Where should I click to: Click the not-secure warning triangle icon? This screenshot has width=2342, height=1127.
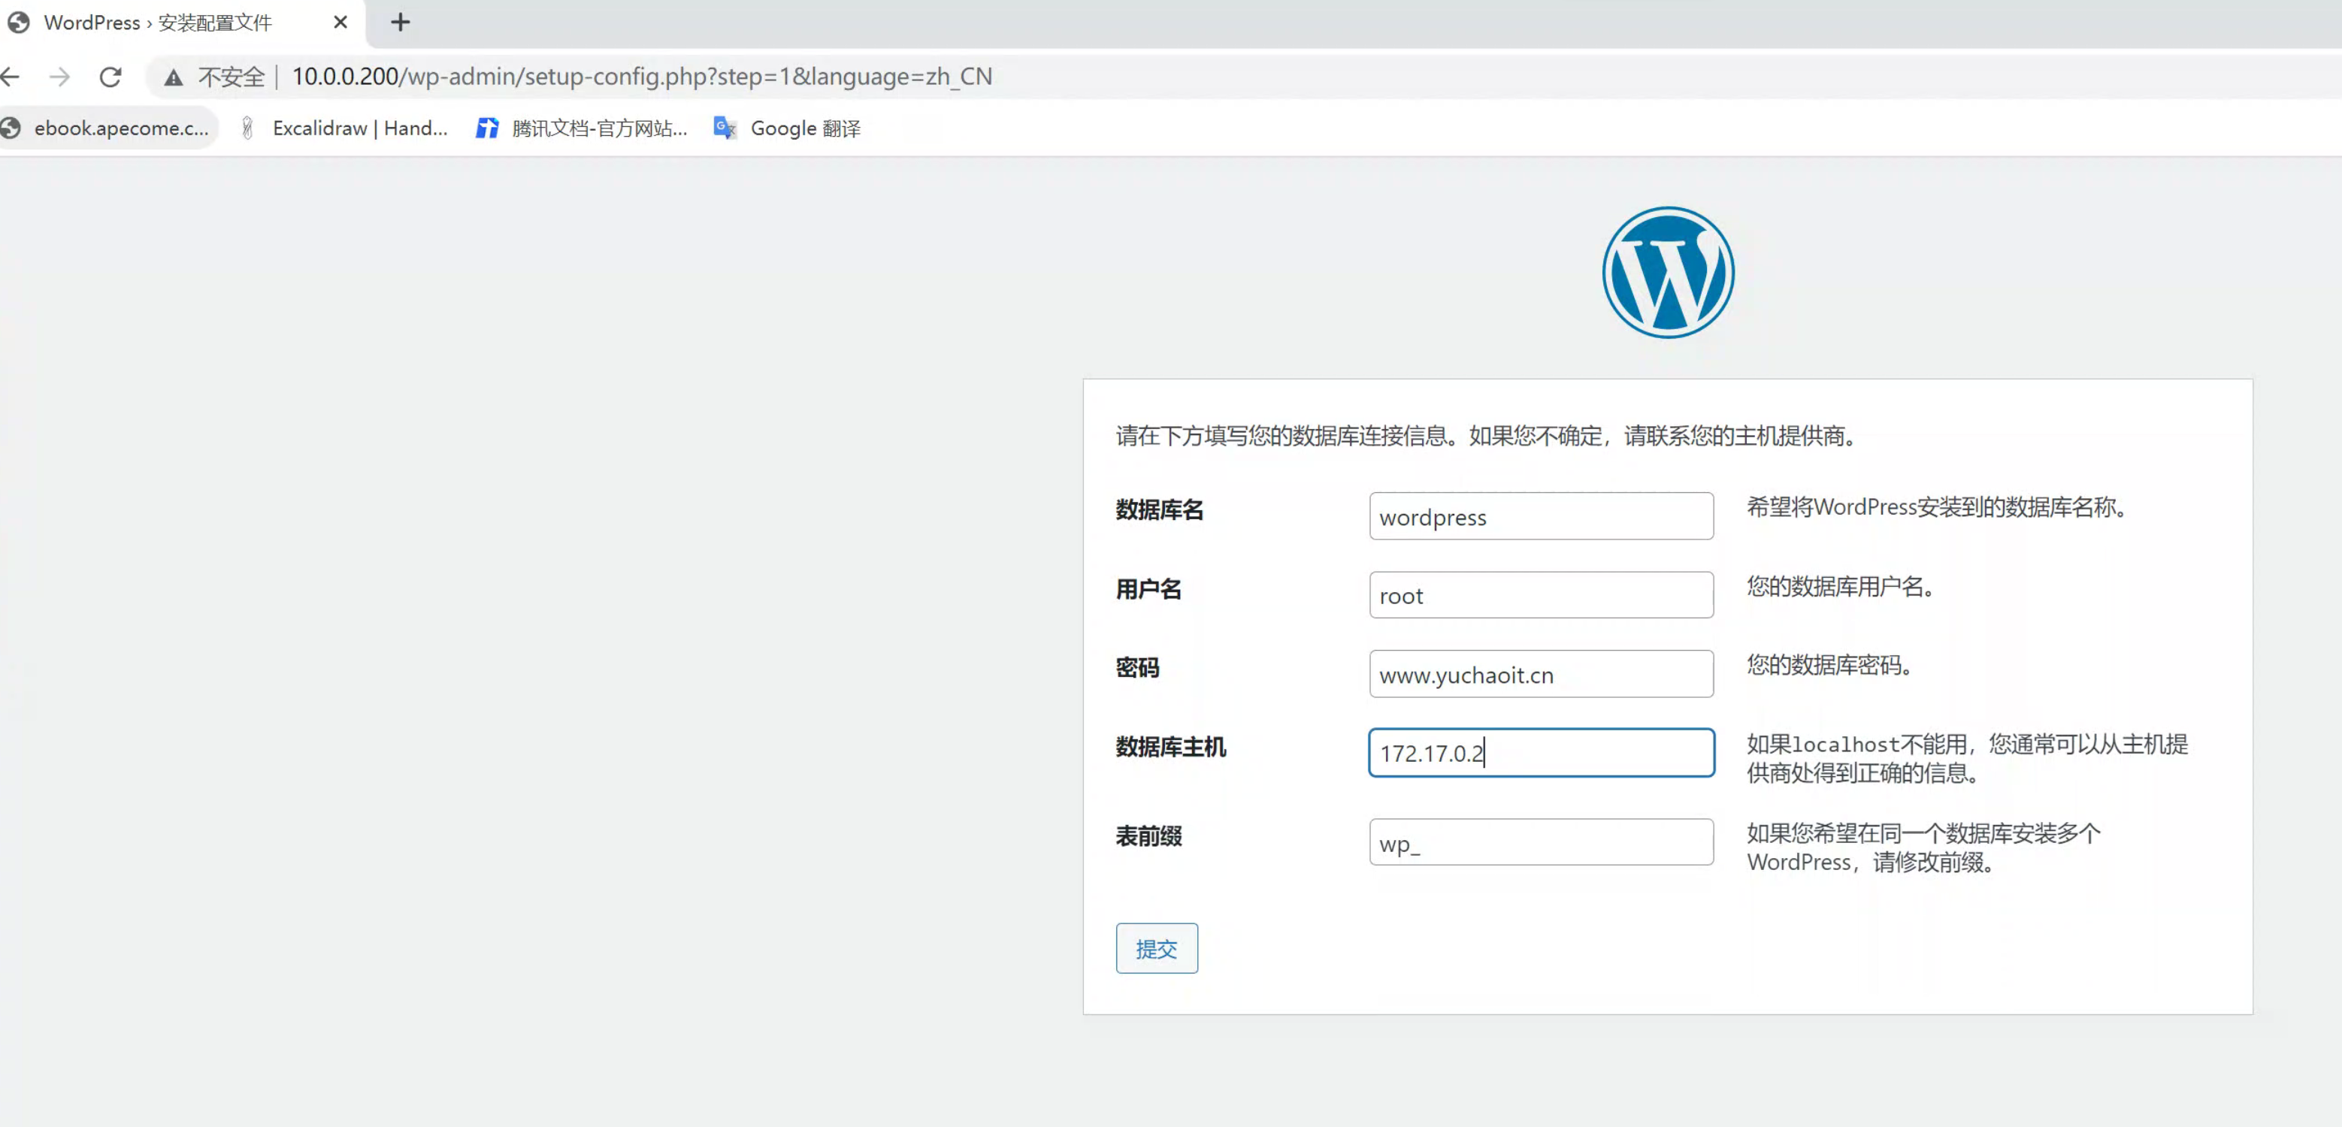tap(173, 77)
